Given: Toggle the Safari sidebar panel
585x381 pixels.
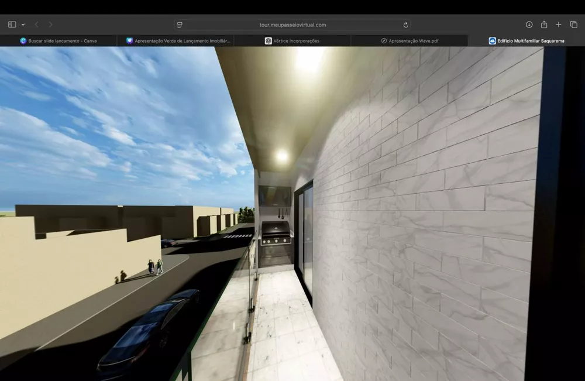Looking at the screenshot, I should pos(12,25).
